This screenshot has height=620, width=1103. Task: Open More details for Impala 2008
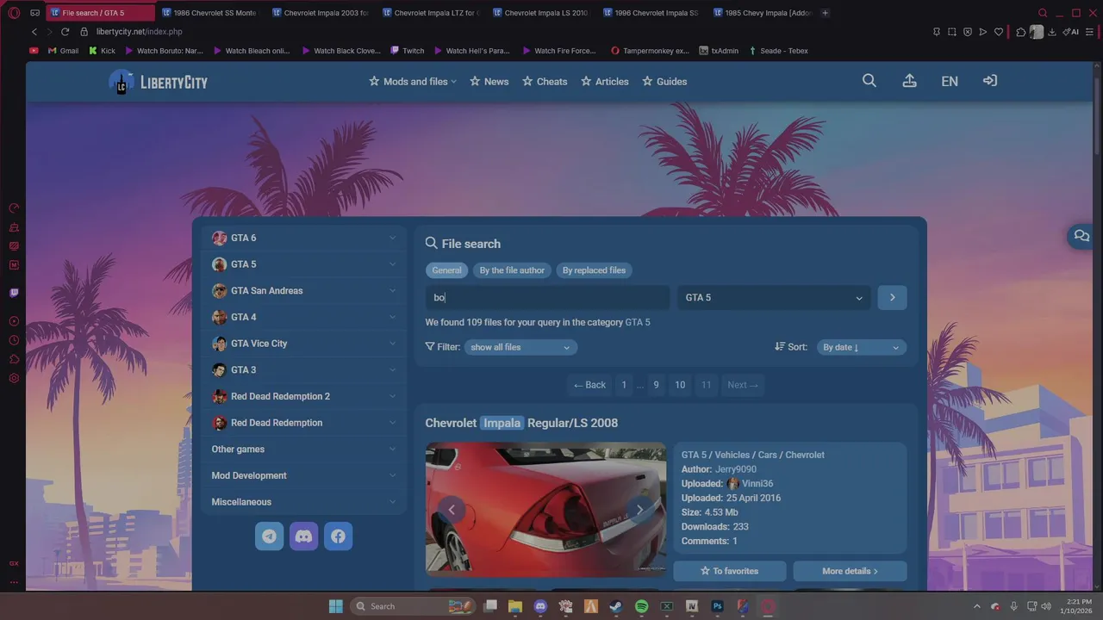coord(850,571)
